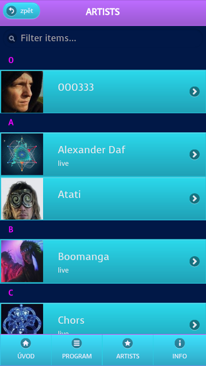The image size is (206, 366).
Task: Click the zpět back button text
Action: (26, 11)
